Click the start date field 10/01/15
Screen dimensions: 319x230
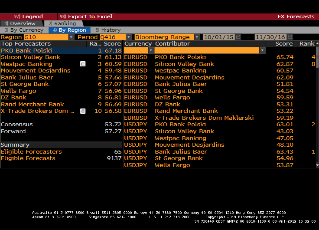[x=218, y=37]
